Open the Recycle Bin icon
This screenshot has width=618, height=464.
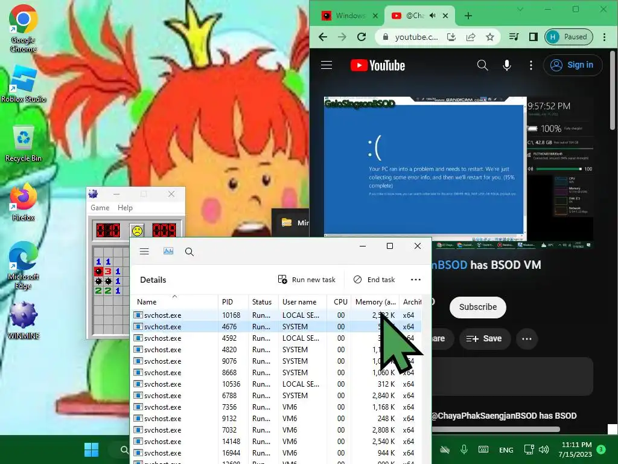24,144
